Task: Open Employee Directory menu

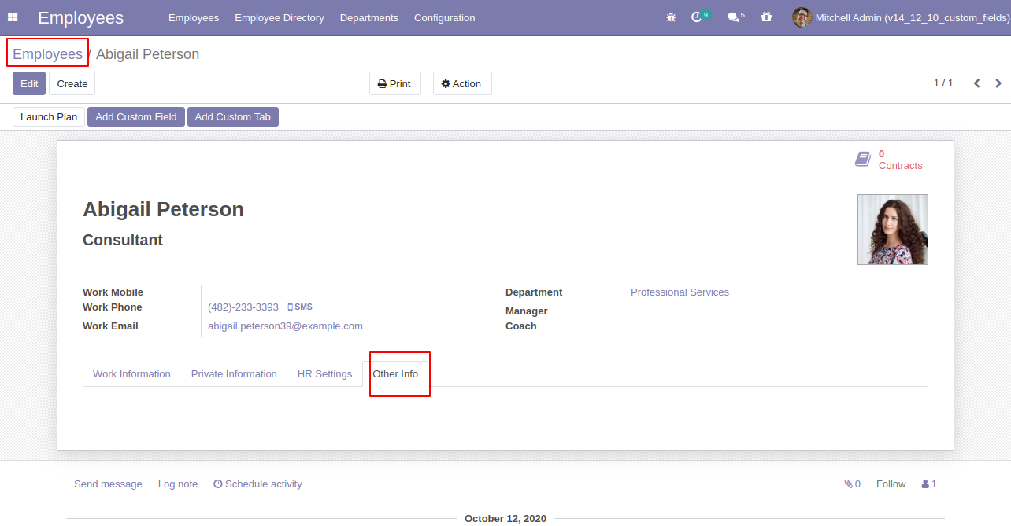Action: 280,17
